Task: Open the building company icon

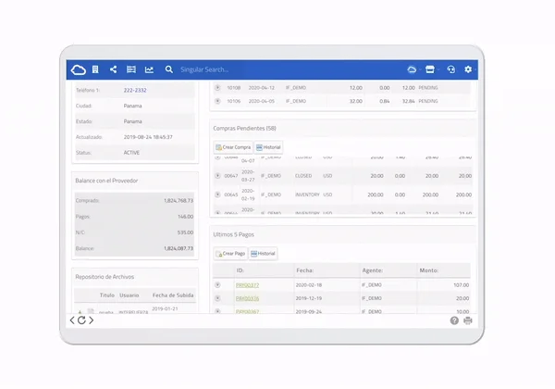Action: click(x=95, y=69)
